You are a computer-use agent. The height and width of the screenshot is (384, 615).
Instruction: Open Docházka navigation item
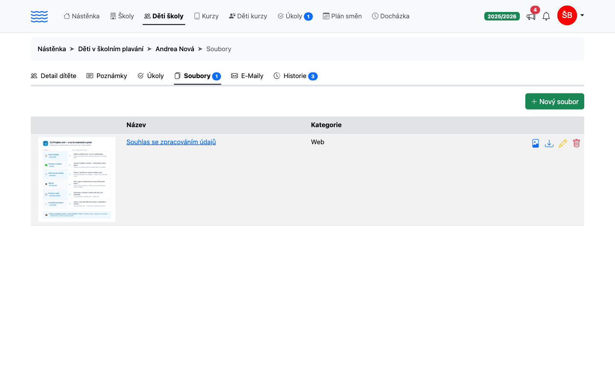click(x=390, y=16)
